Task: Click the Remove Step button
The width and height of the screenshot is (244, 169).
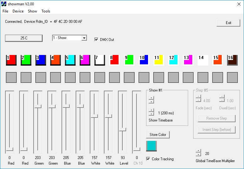Action: [x=217, y=118]
